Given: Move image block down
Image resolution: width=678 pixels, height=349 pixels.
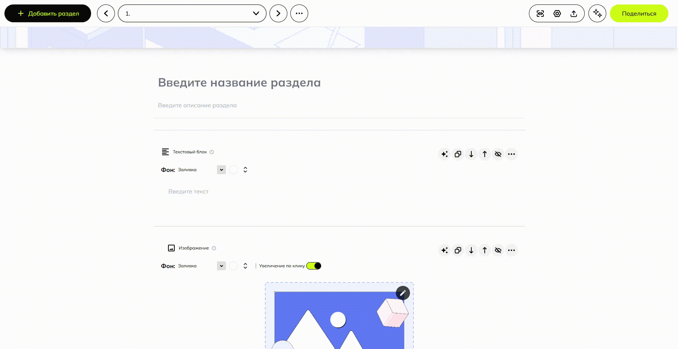Looking at the screenshot, I should pyautogui.click(x=471, y=250).
